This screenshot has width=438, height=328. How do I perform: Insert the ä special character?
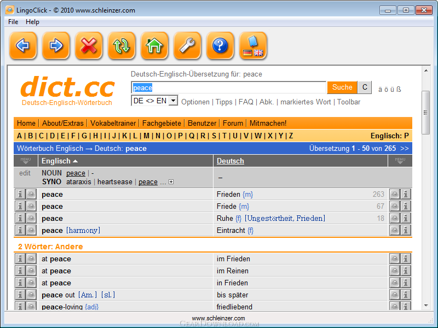[380, 90]
